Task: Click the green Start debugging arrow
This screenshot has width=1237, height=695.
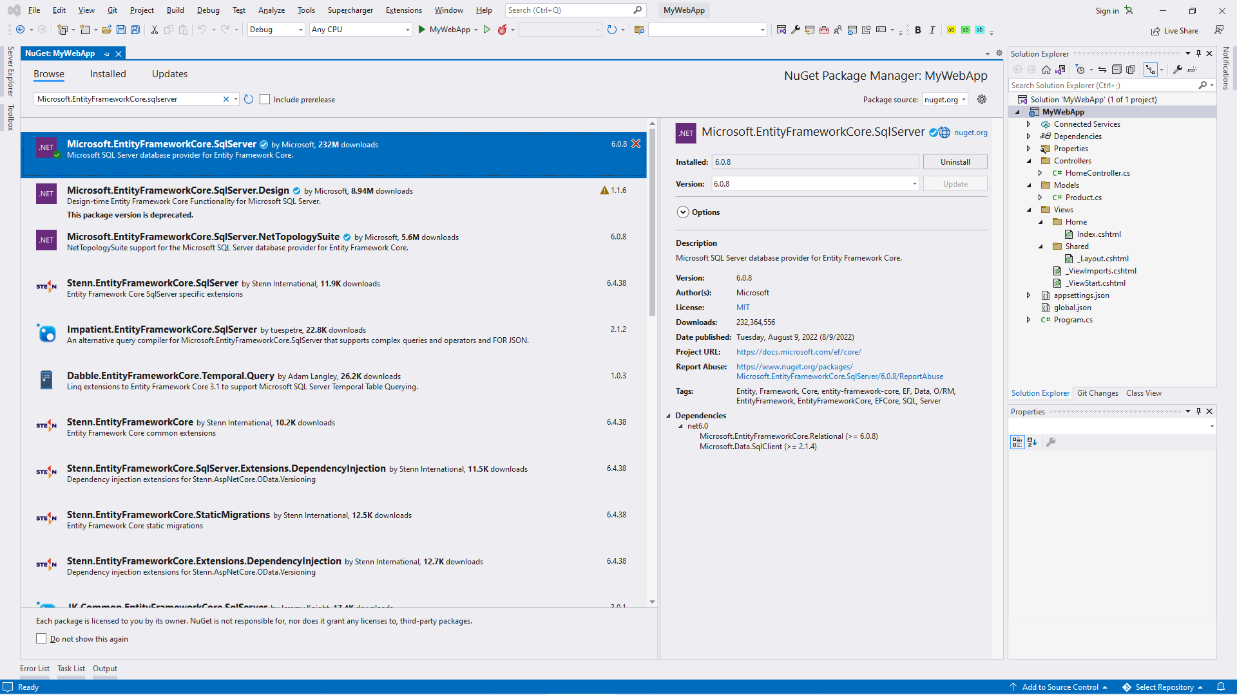Action: point(421,30)
